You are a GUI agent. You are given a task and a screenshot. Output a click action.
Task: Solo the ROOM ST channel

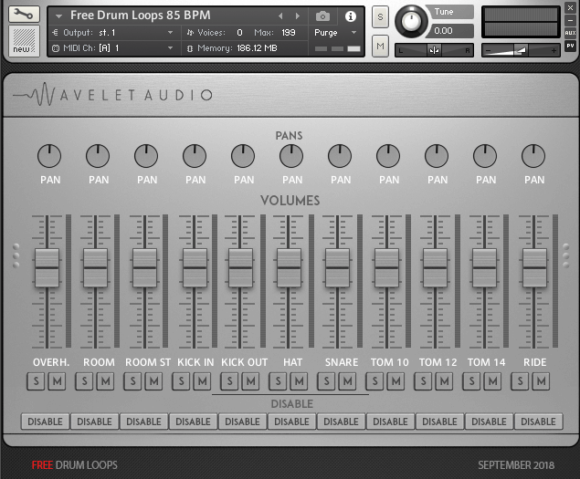[132, 381]
